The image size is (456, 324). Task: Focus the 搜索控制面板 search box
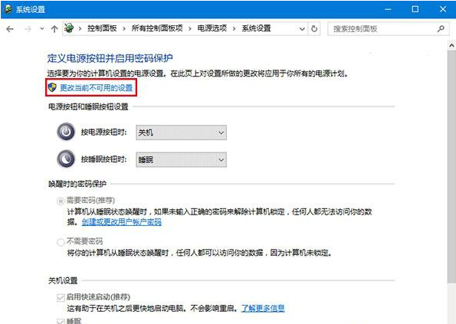click(x=389, y=29)
